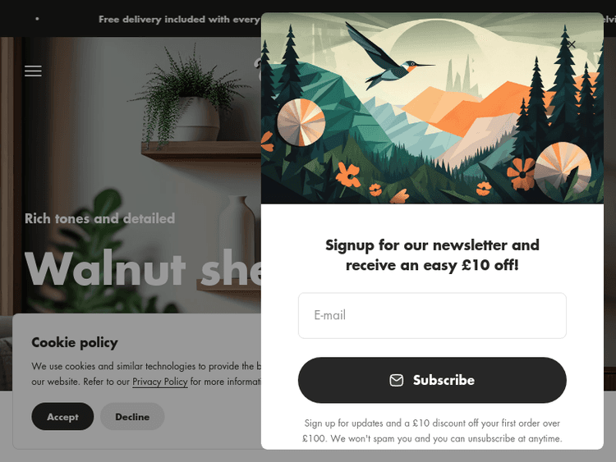Screen dimensions: 616x462
Task: Click the Subscribe button
Action: point(432,380)
